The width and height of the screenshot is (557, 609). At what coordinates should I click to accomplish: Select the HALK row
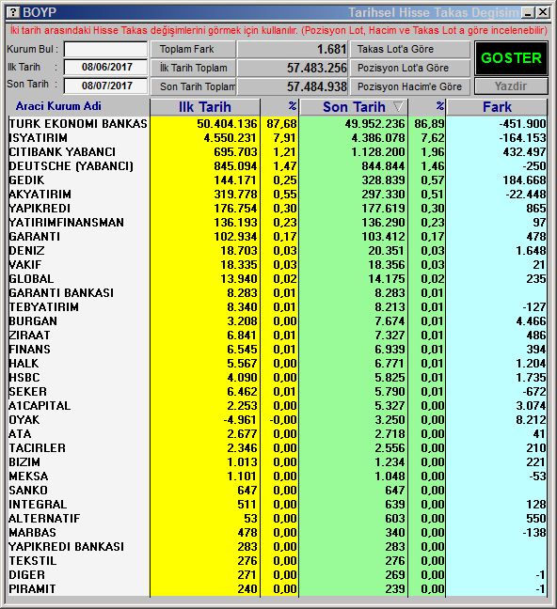[278, 364]
